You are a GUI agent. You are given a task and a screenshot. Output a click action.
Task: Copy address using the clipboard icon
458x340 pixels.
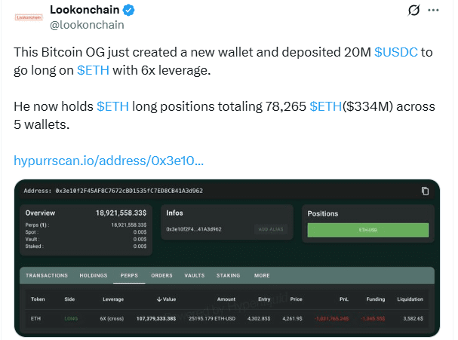(425, 191)
